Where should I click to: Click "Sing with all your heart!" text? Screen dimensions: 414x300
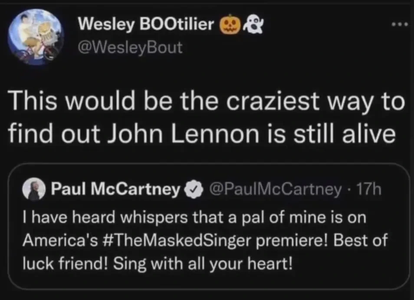click(203, 263)
